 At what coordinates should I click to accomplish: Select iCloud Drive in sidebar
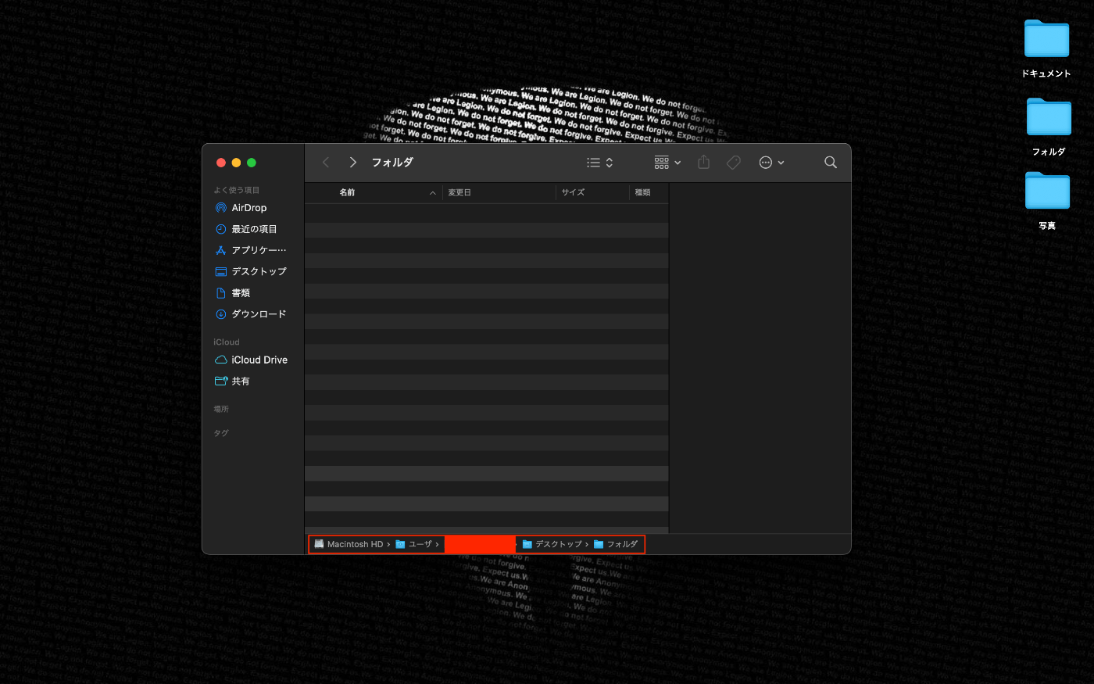pos(252,360)
